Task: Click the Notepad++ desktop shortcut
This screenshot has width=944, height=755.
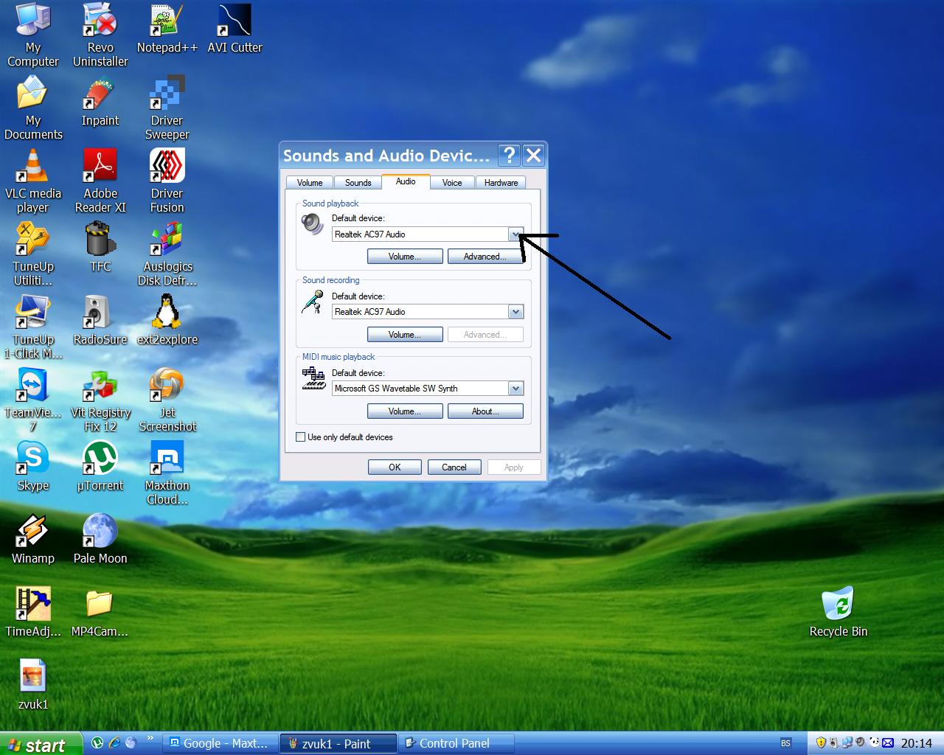Action: point(167,21)
